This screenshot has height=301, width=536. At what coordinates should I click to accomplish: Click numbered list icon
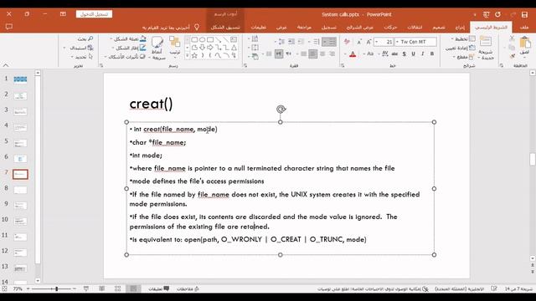coord(317,42)
